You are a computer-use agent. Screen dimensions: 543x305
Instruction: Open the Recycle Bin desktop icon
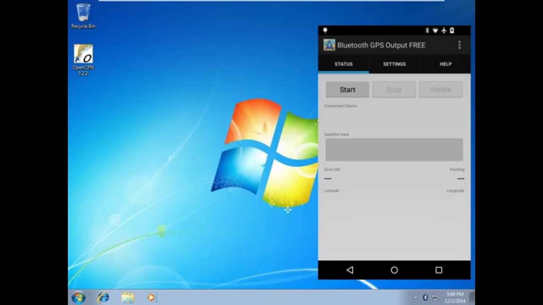point(83,16)
